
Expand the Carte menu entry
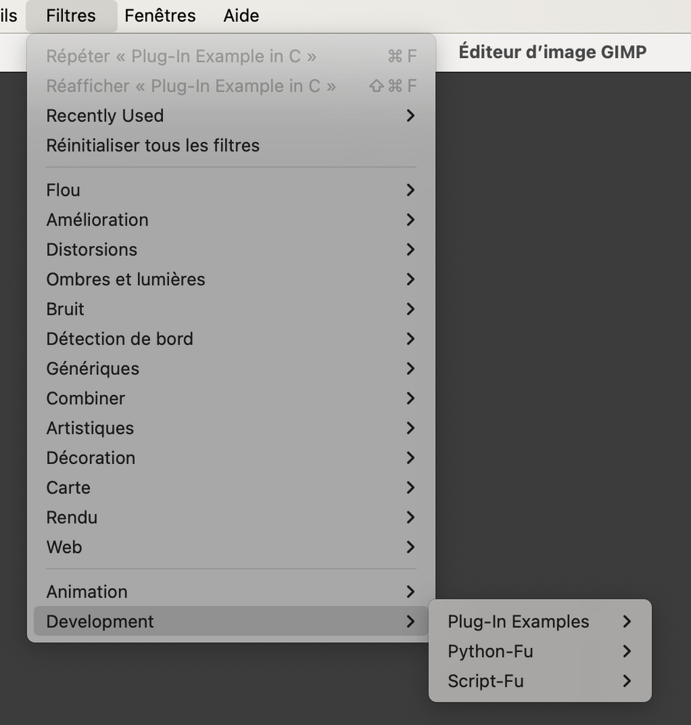pyautogui.click(x=68, y=487)
